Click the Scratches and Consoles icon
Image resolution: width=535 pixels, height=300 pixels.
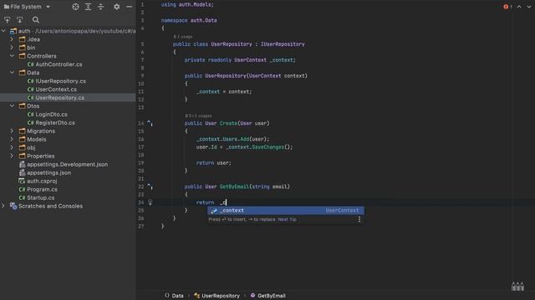pos(13,206)
